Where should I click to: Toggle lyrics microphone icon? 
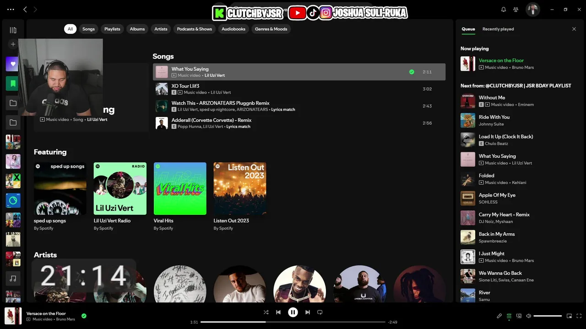[x=499, y=316]
